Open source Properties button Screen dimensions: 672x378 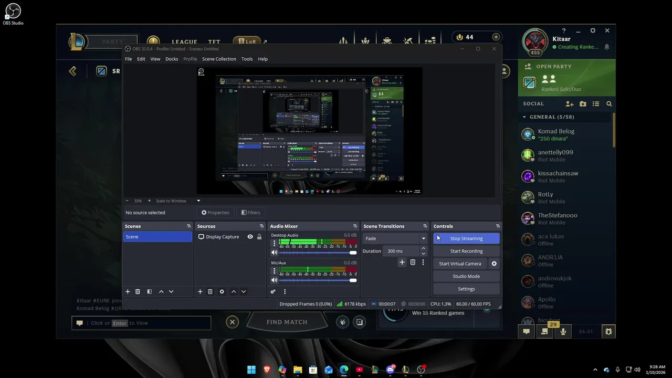[x=215, y=213]
